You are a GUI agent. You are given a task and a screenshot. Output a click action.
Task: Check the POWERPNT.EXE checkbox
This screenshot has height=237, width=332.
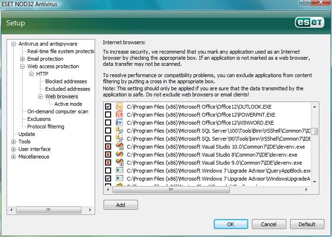[108, 115]
